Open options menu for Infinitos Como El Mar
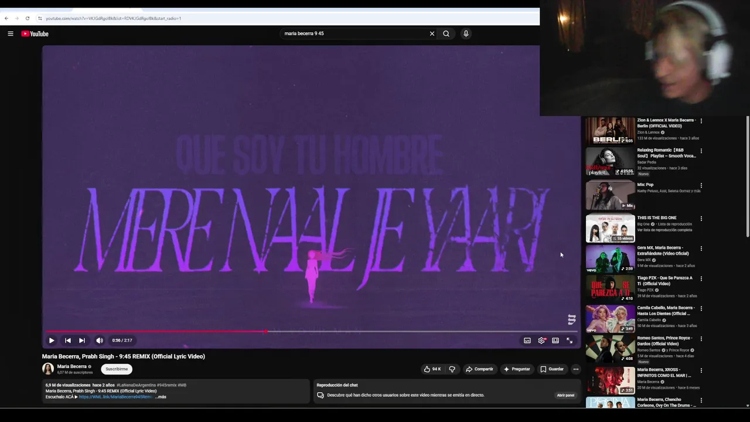This screenshot has height=422, width=750. click(x=701, y=370)
